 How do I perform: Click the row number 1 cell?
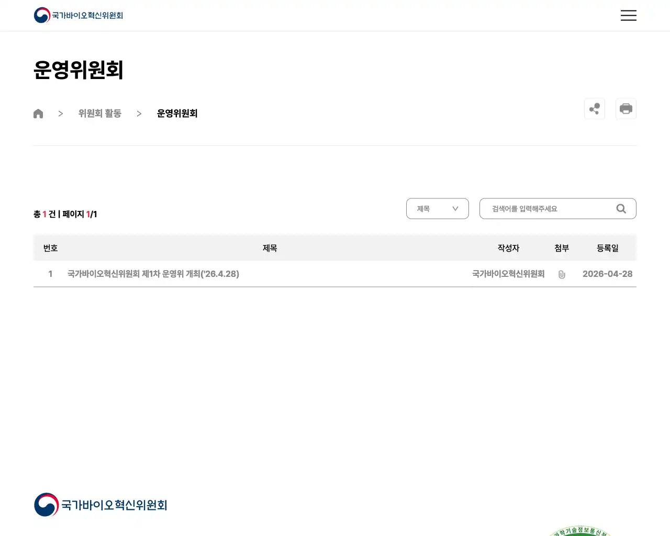[x=50, y=274]
